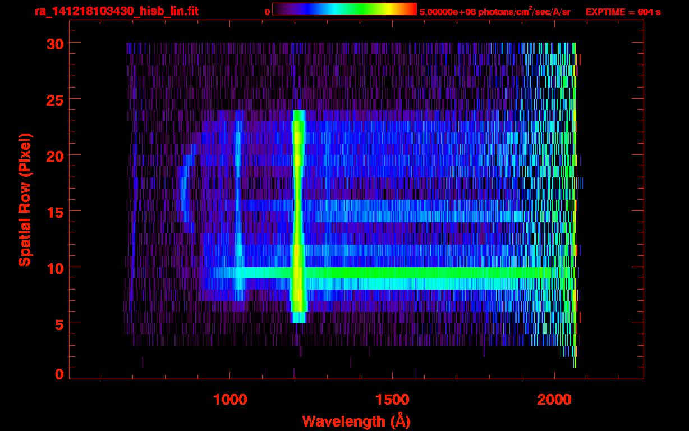This screenshot has width=689, height=431.
Task: Click the rainbow color scale bar
Action: (344, 9)
